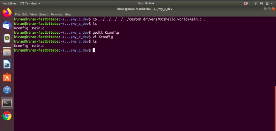Open the clock and calendar dropdown
This screenshot has height=131, width=276.
tap(146, 3)
